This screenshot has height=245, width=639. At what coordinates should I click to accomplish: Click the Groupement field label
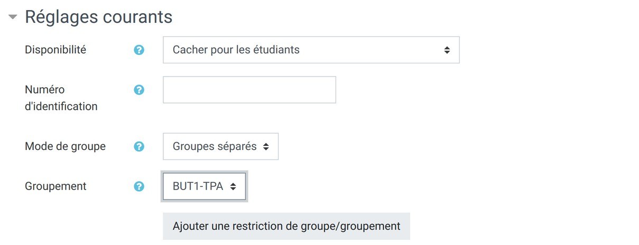point(55,186)
